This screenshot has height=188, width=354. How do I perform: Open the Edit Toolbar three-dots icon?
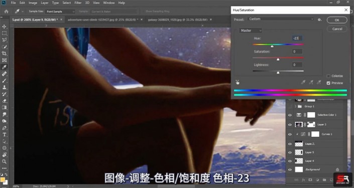click(4, 168)
